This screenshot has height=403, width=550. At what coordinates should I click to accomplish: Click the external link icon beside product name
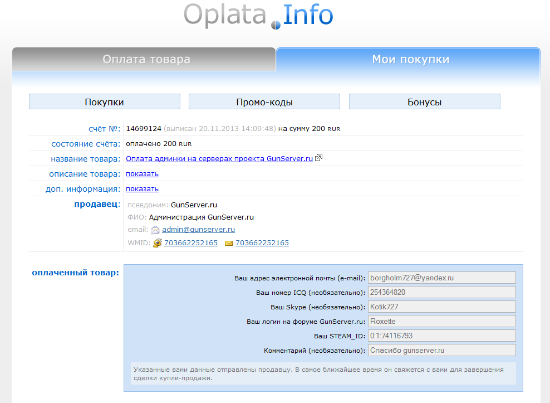[319, 158]
